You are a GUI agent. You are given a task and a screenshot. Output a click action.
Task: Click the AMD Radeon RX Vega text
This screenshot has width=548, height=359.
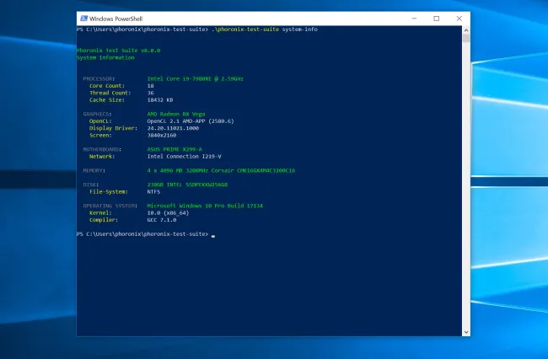click(x=175, y=113)
